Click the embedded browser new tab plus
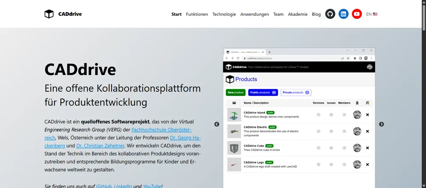The height and width of the screenshot is (188, 426). (270, 52)
